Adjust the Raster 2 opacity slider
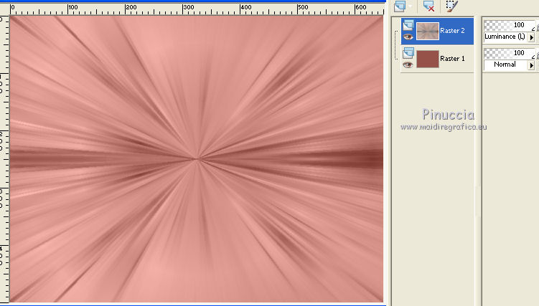This screenshot has height=306, width=539. click(x=509, y=25)
